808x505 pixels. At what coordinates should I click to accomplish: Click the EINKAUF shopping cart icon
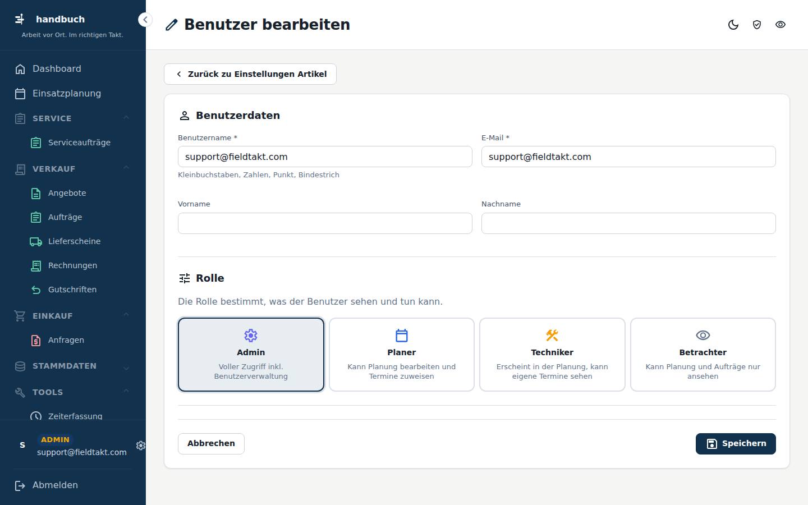click(20, 316)
